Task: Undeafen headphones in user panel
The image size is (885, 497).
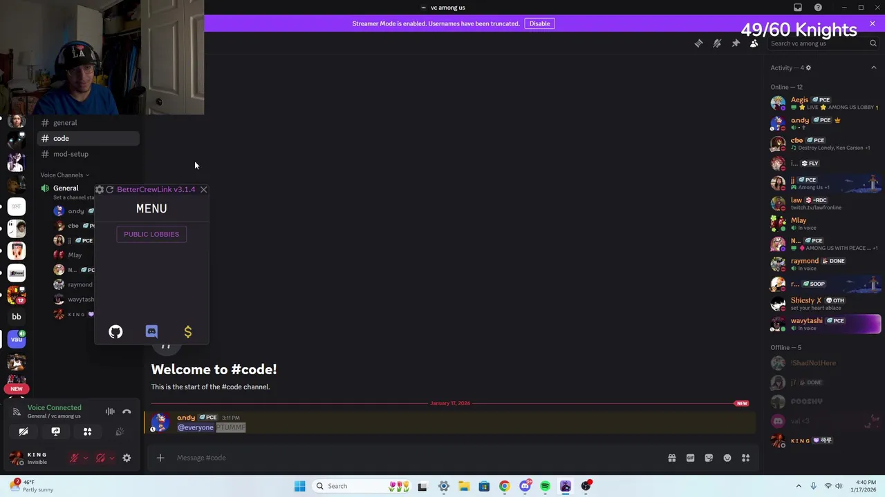Action: pyautogui.click(x=100, y=458)
